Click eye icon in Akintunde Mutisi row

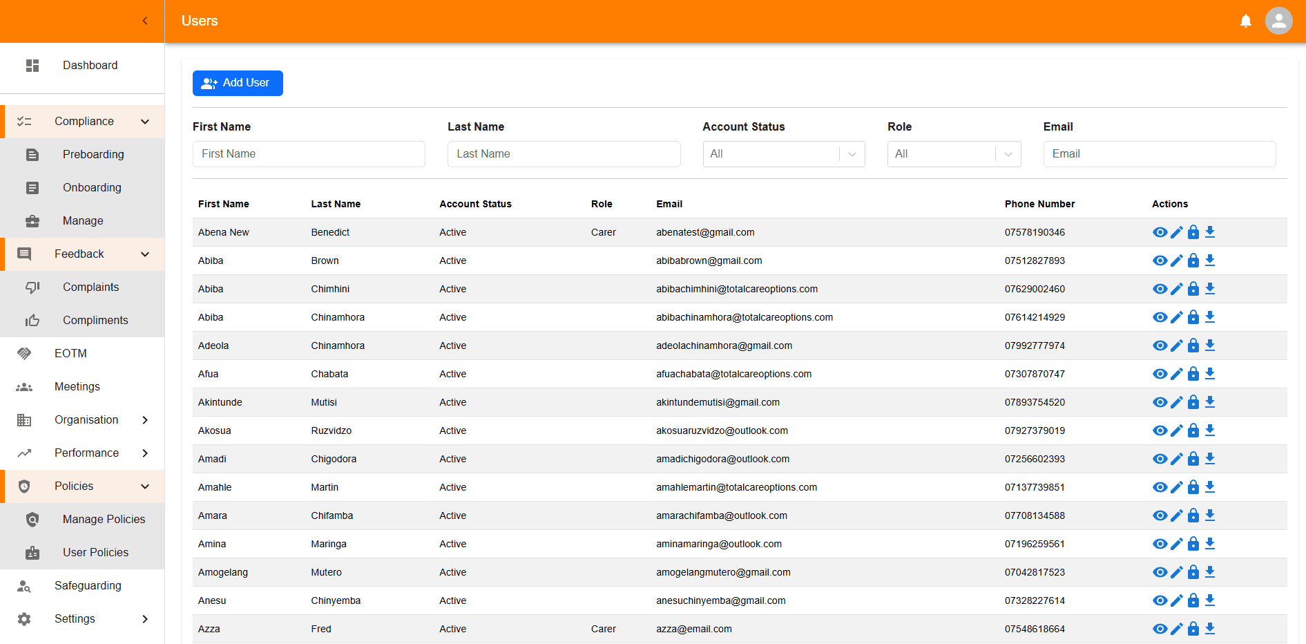pos(1160,402)
